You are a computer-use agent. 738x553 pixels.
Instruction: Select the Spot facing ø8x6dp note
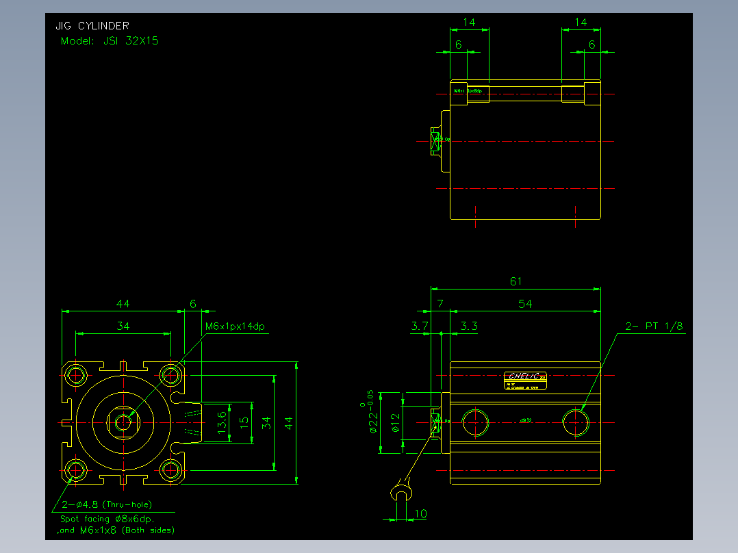coord(107,519)
